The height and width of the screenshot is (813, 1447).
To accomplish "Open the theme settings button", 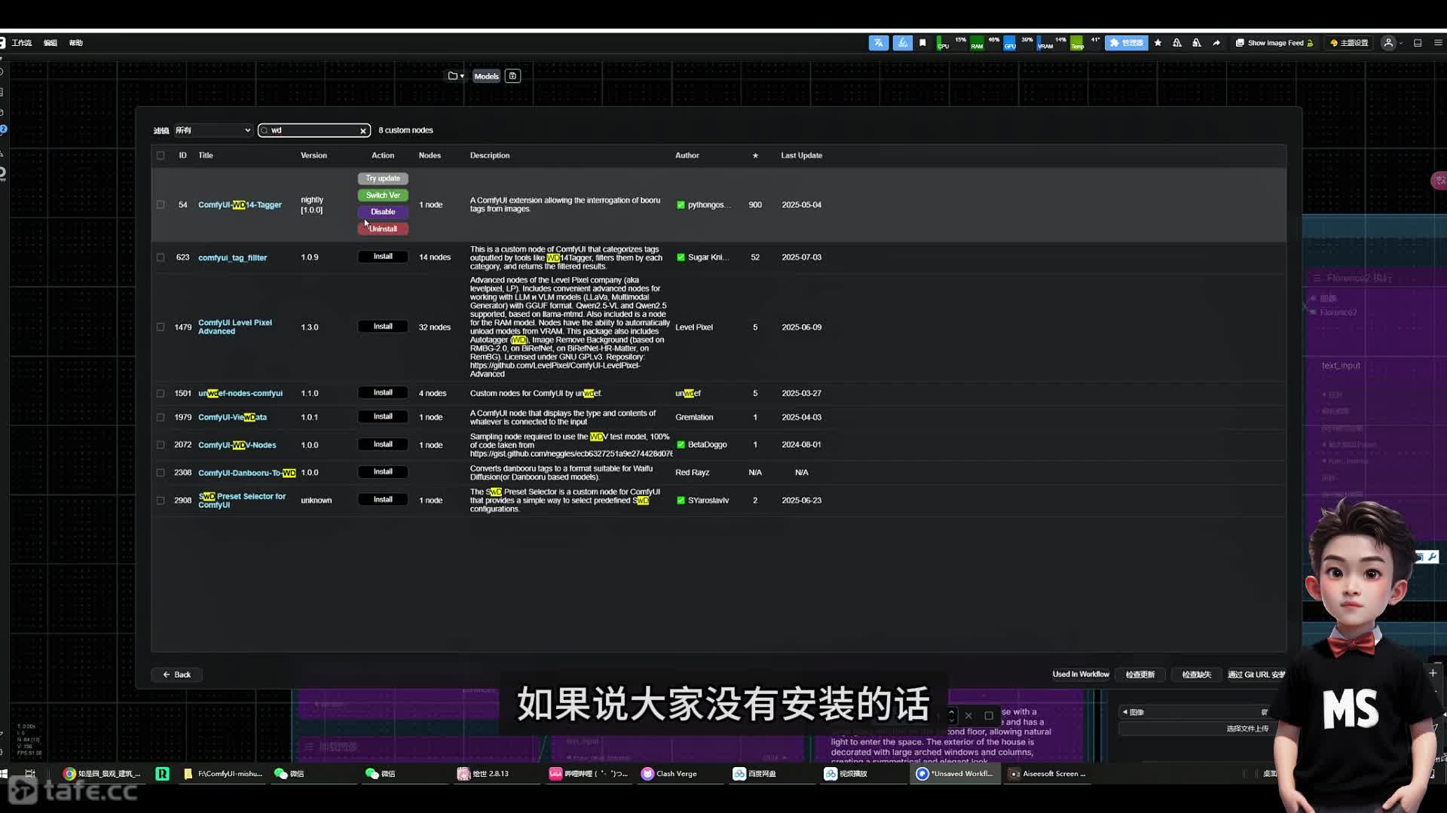I will [x=1349, y=43].
